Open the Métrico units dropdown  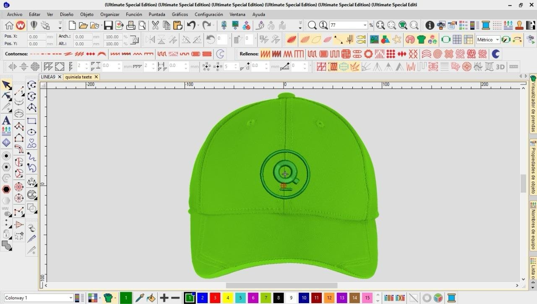click(497, 40)
